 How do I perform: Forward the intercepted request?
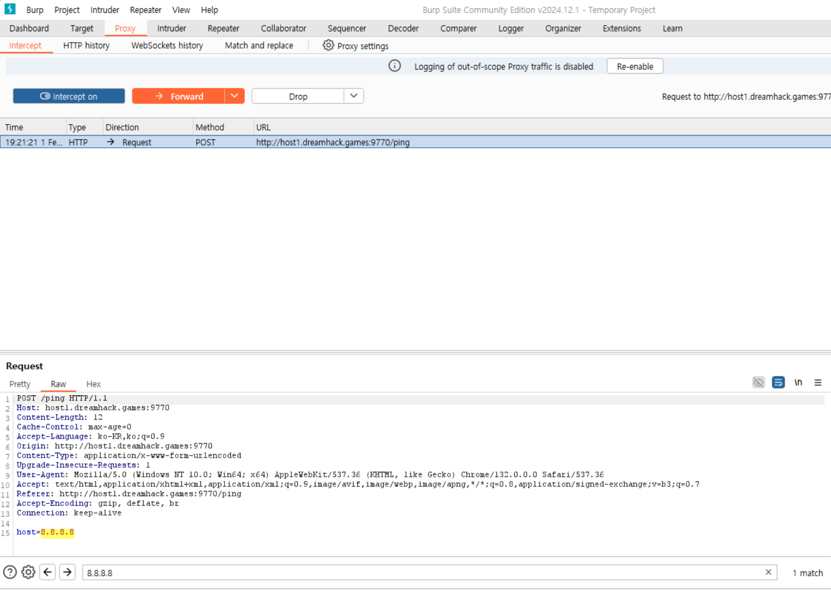pyautogui.click(x=178, y=96)
